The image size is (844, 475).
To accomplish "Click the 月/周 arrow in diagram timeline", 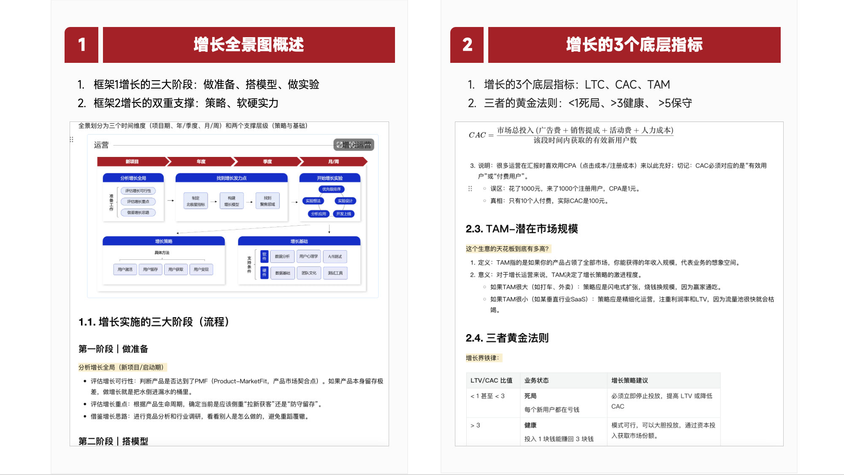I will [333, 162].
